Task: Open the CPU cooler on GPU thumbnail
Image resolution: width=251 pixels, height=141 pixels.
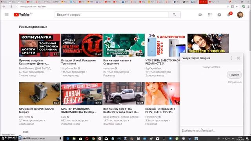Action: [40, 94]
